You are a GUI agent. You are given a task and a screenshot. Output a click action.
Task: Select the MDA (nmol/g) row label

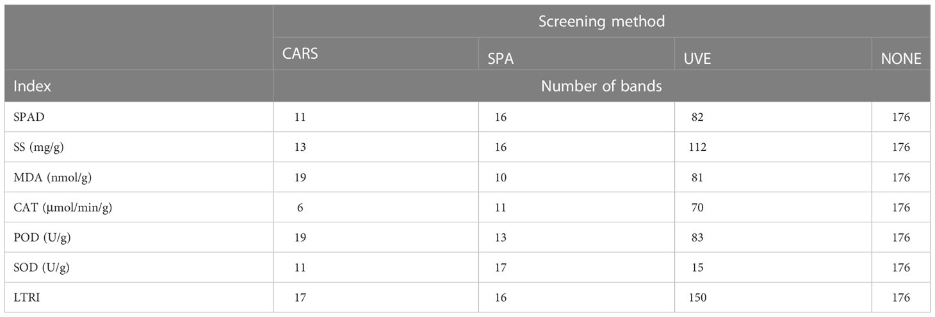click(53, 177)
